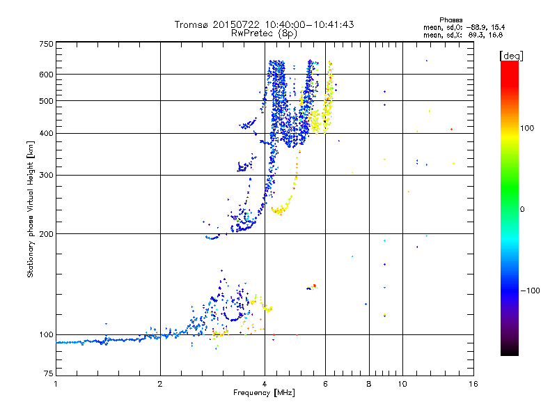The height and width of the screenshot is (418, 557).
Task: Click the isolated red point near 14 MHz
Action: (x=451, y=130)
